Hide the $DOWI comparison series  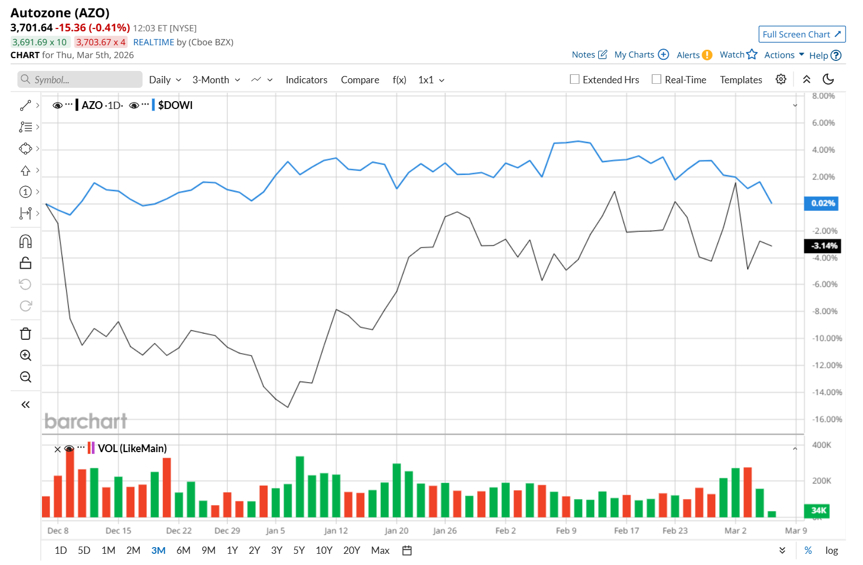(134, 105)
